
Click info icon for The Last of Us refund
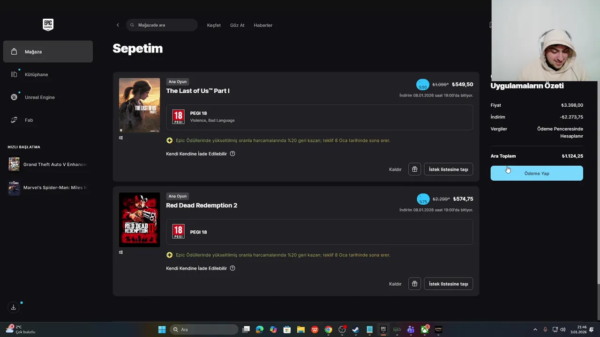pyautogui.click(x=232, y=154)
